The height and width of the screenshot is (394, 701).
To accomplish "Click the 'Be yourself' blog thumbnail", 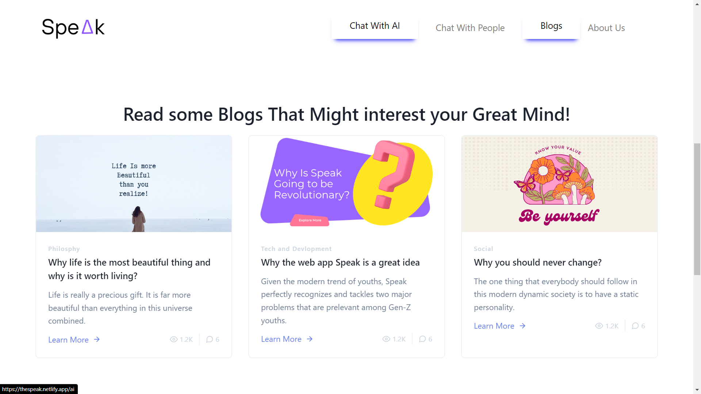I will click(x=559, y=184).
